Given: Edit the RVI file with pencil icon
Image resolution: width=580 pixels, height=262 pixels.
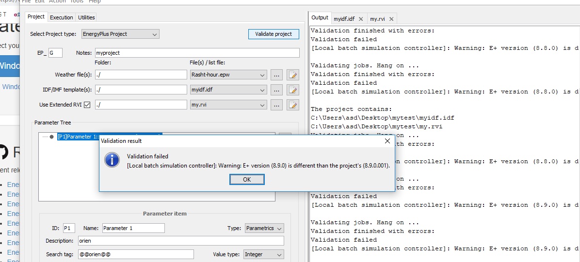Looking at the screenshot, I should tap(292, 105).
